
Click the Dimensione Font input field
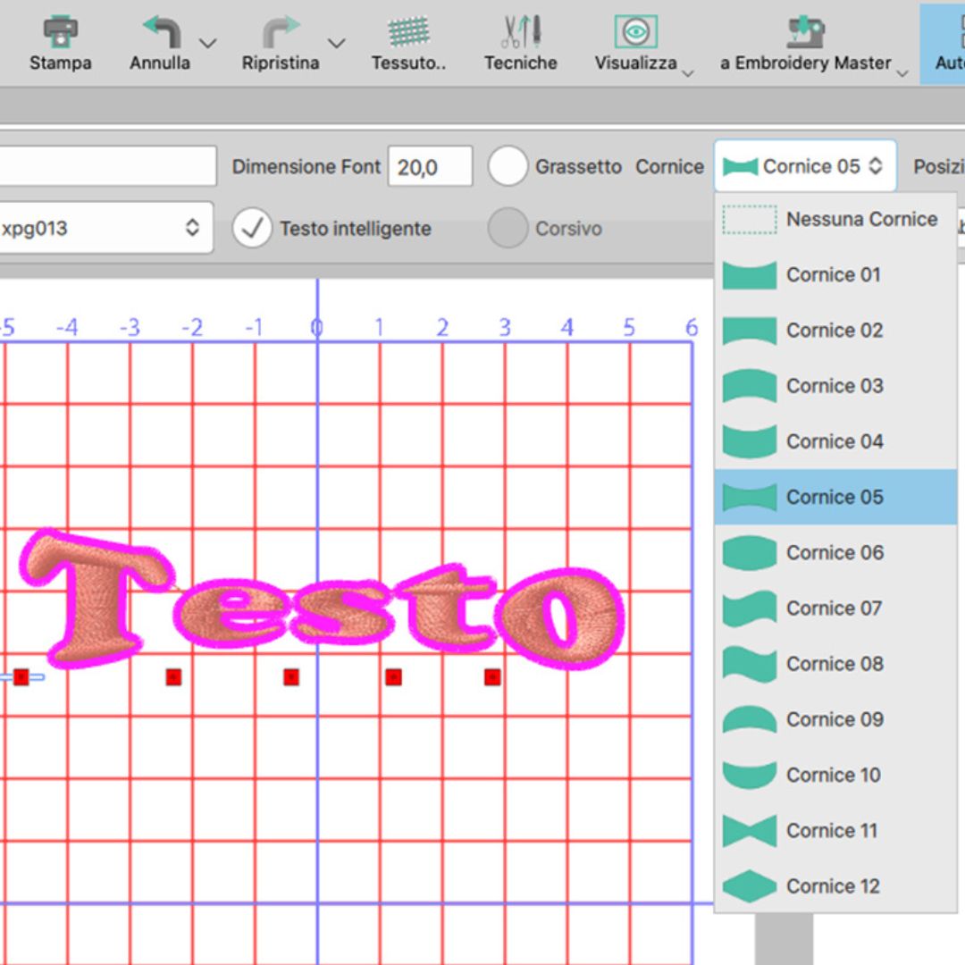click(x=429, y=167)
